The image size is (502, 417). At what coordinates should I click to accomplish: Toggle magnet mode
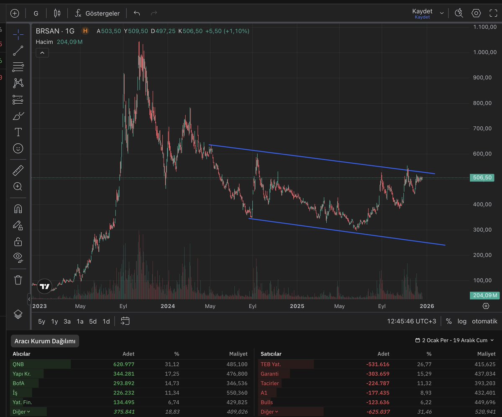18,209
